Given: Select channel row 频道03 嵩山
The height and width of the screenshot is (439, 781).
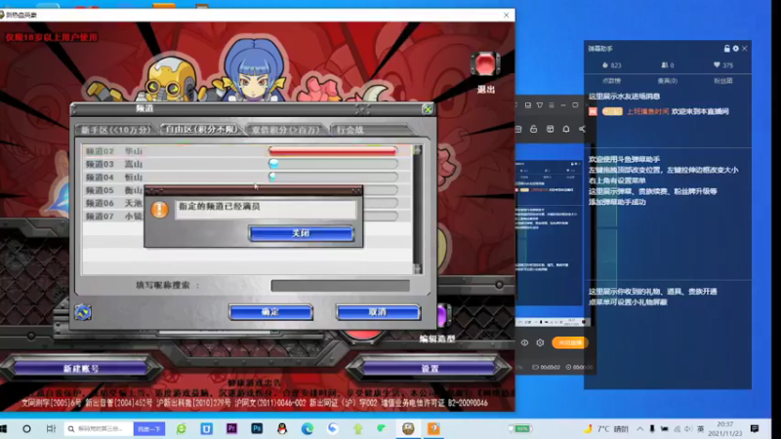Looking at the screenshot, I should (x=247, y=164).
